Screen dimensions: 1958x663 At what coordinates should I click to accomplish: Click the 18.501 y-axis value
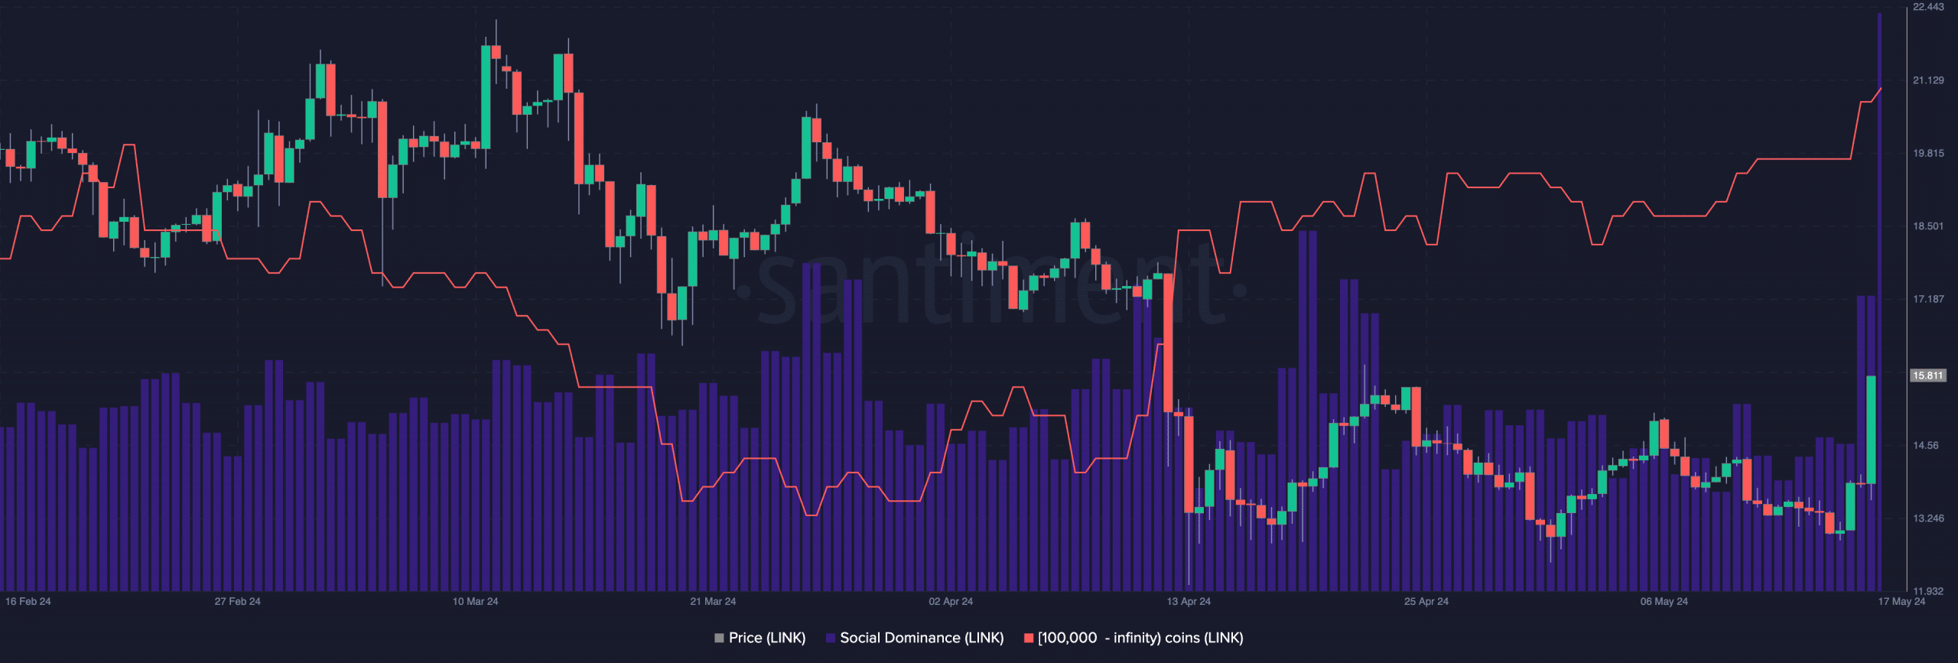pyautogui.click(x=1928, y=226)
